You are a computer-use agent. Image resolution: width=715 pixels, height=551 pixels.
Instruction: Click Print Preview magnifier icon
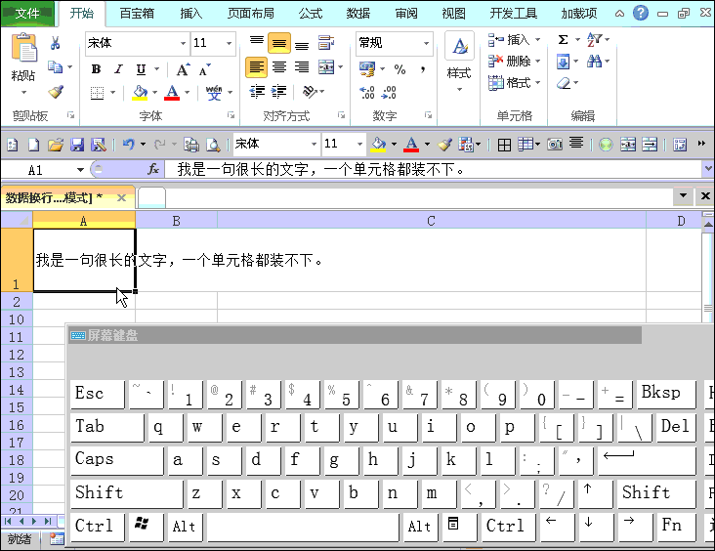coord(213,145)
